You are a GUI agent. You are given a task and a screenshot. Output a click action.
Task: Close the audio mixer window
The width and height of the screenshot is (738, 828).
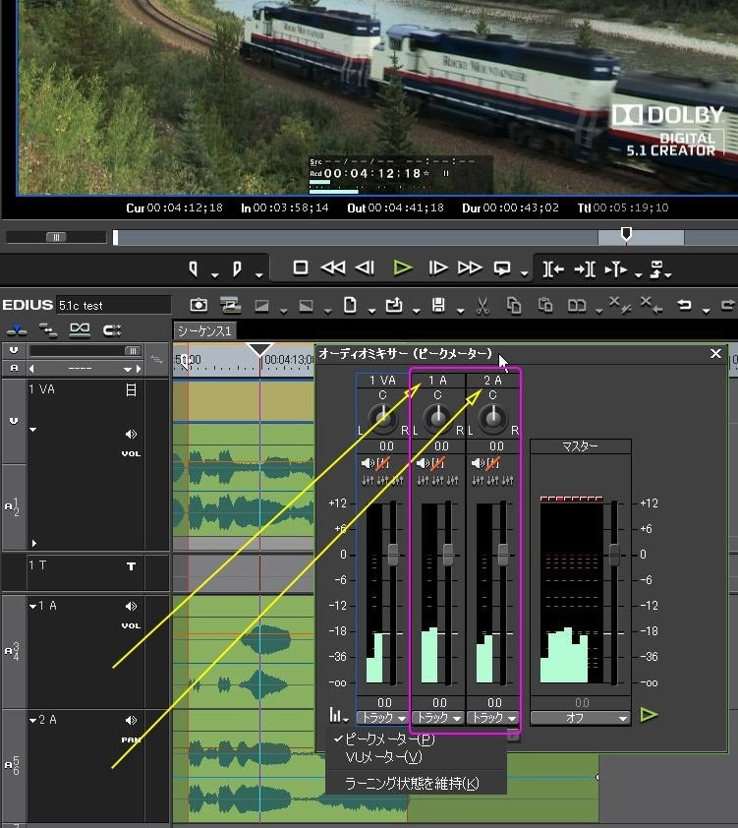pos(715,353)
